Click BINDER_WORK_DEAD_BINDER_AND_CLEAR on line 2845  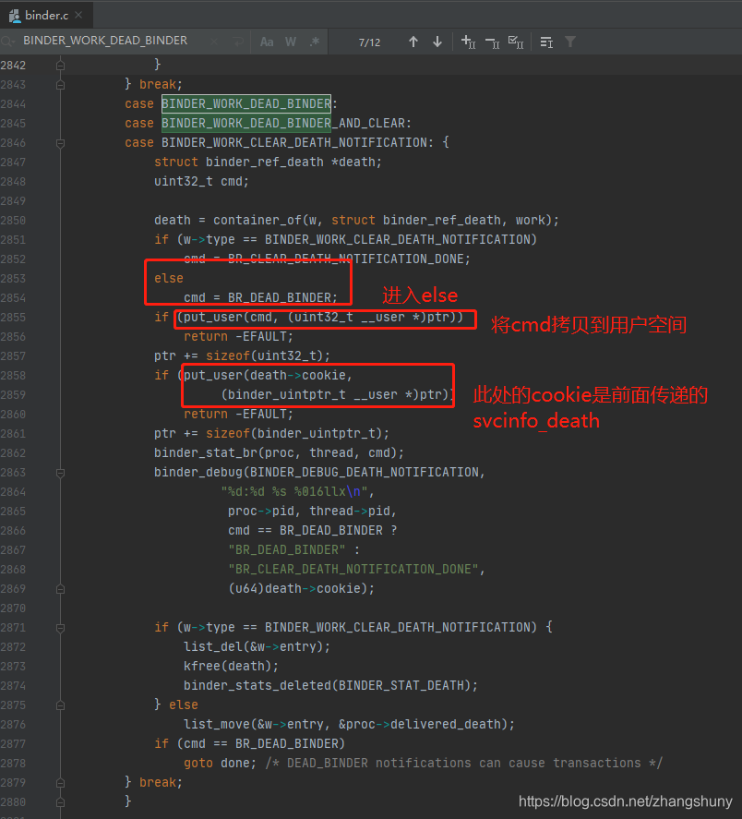tap(283, 124)
